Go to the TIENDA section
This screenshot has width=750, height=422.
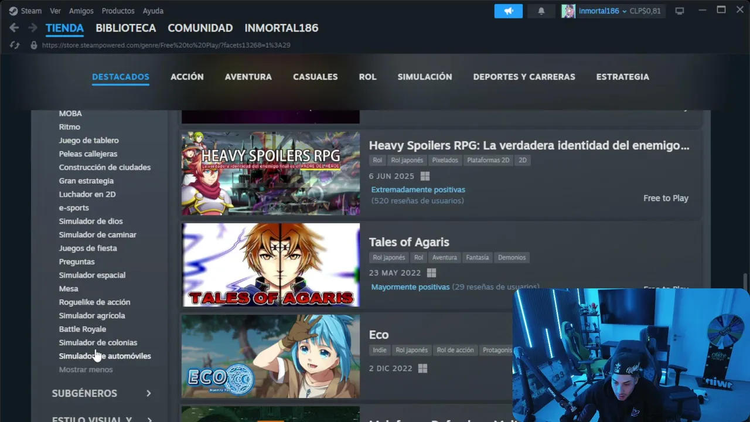(64, 28)
